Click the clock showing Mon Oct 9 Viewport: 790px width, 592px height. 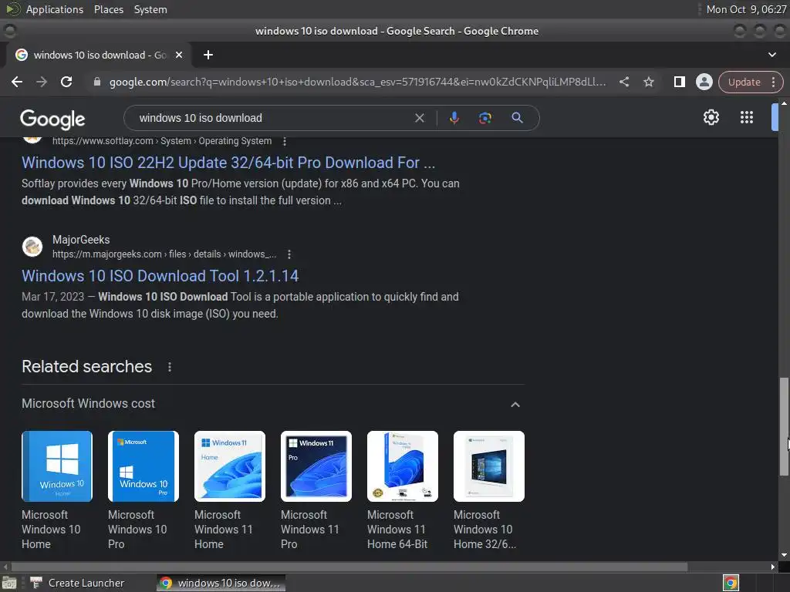[x=746, y=9]
